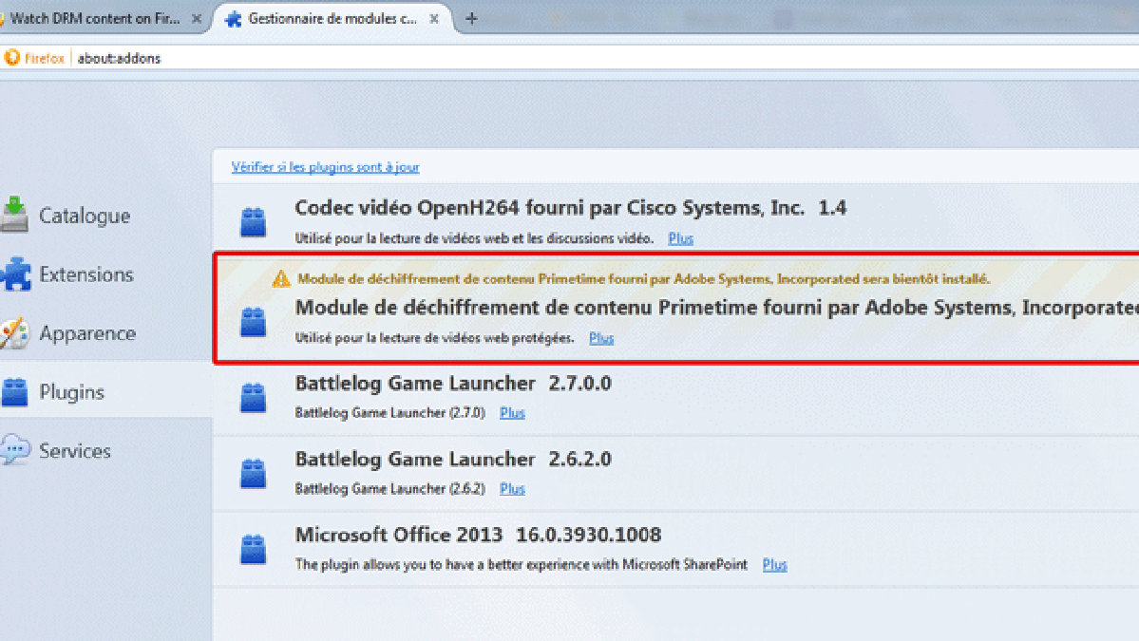Select the Plugins category label
Viewport: 1139px width, 641px height.
point(72,392)
